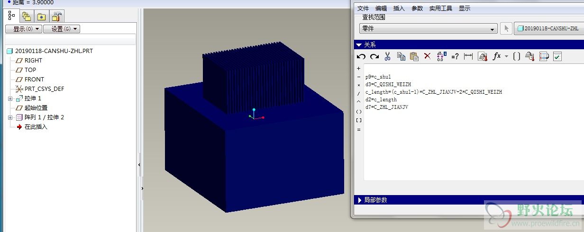Insert equals operator
584x232 pixels.
point(358,129)
